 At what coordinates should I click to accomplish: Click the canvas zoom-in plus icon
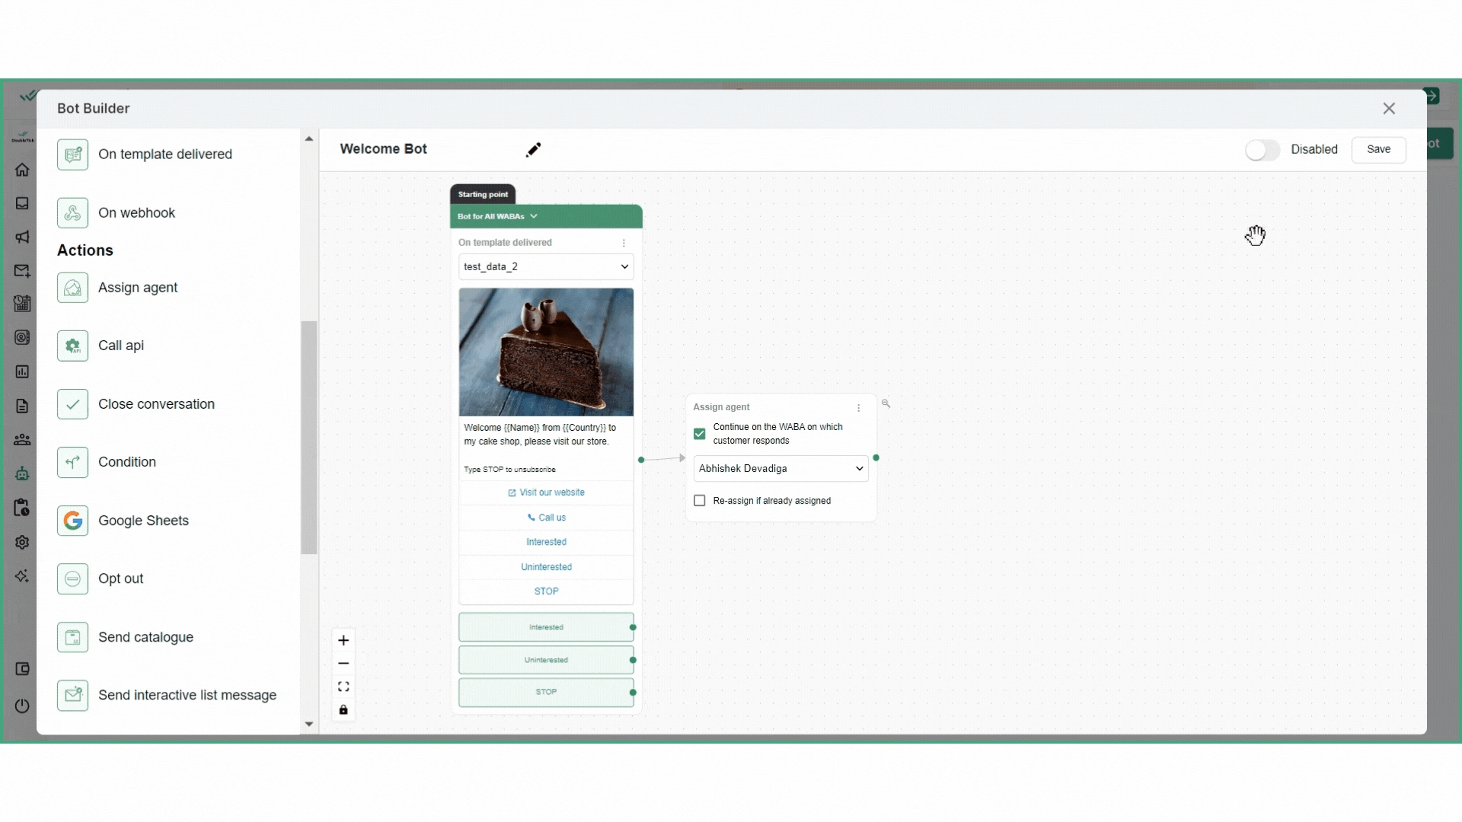click(343, 640)
